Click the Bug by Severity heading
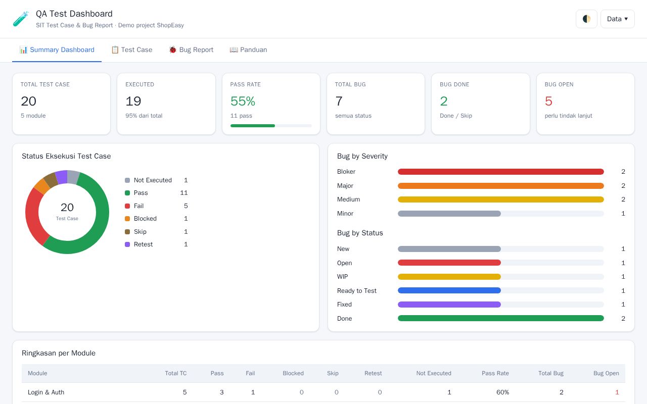 (x=362, y=156)
